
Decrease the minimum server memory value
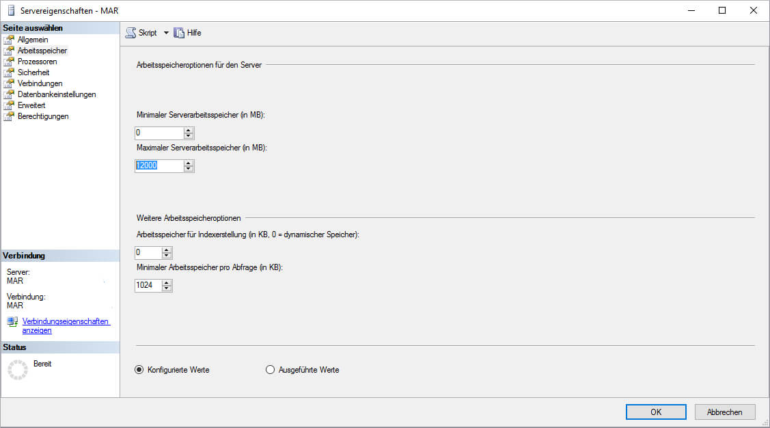[x=189, y=136]
